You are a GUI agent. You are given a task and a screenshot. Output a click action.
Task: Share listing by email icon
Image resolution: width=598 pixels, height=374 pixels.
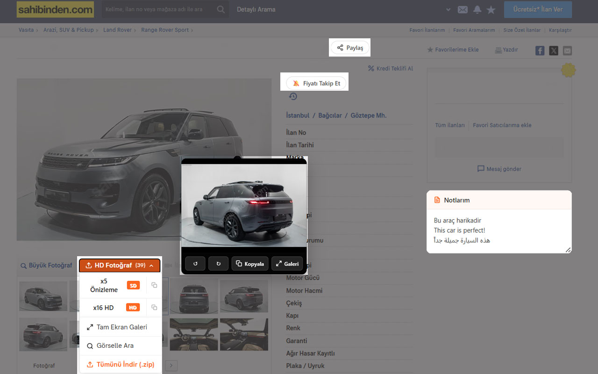click(567, 50)
